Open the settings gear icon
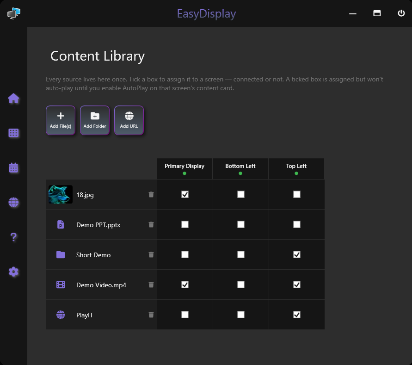Image resolution: width=412 pixels, height=365 pixels. 13,272
